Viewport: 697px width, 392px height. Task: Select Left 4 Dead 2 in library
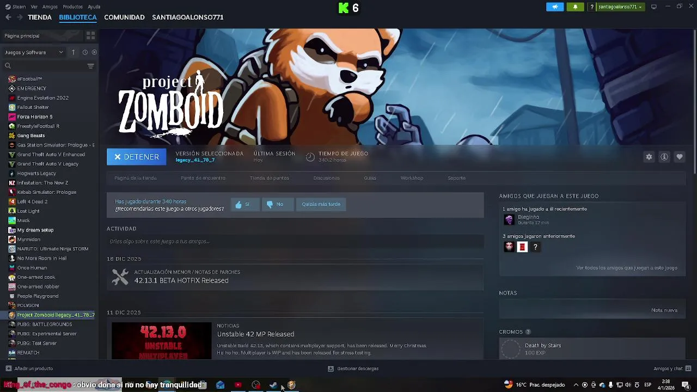click(x=32, y=201)
